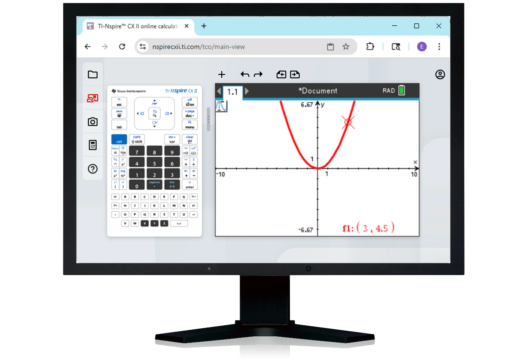Go to the previous page with the left triangle
This screenshot has width=527, height=362.
tap(219, 91)
